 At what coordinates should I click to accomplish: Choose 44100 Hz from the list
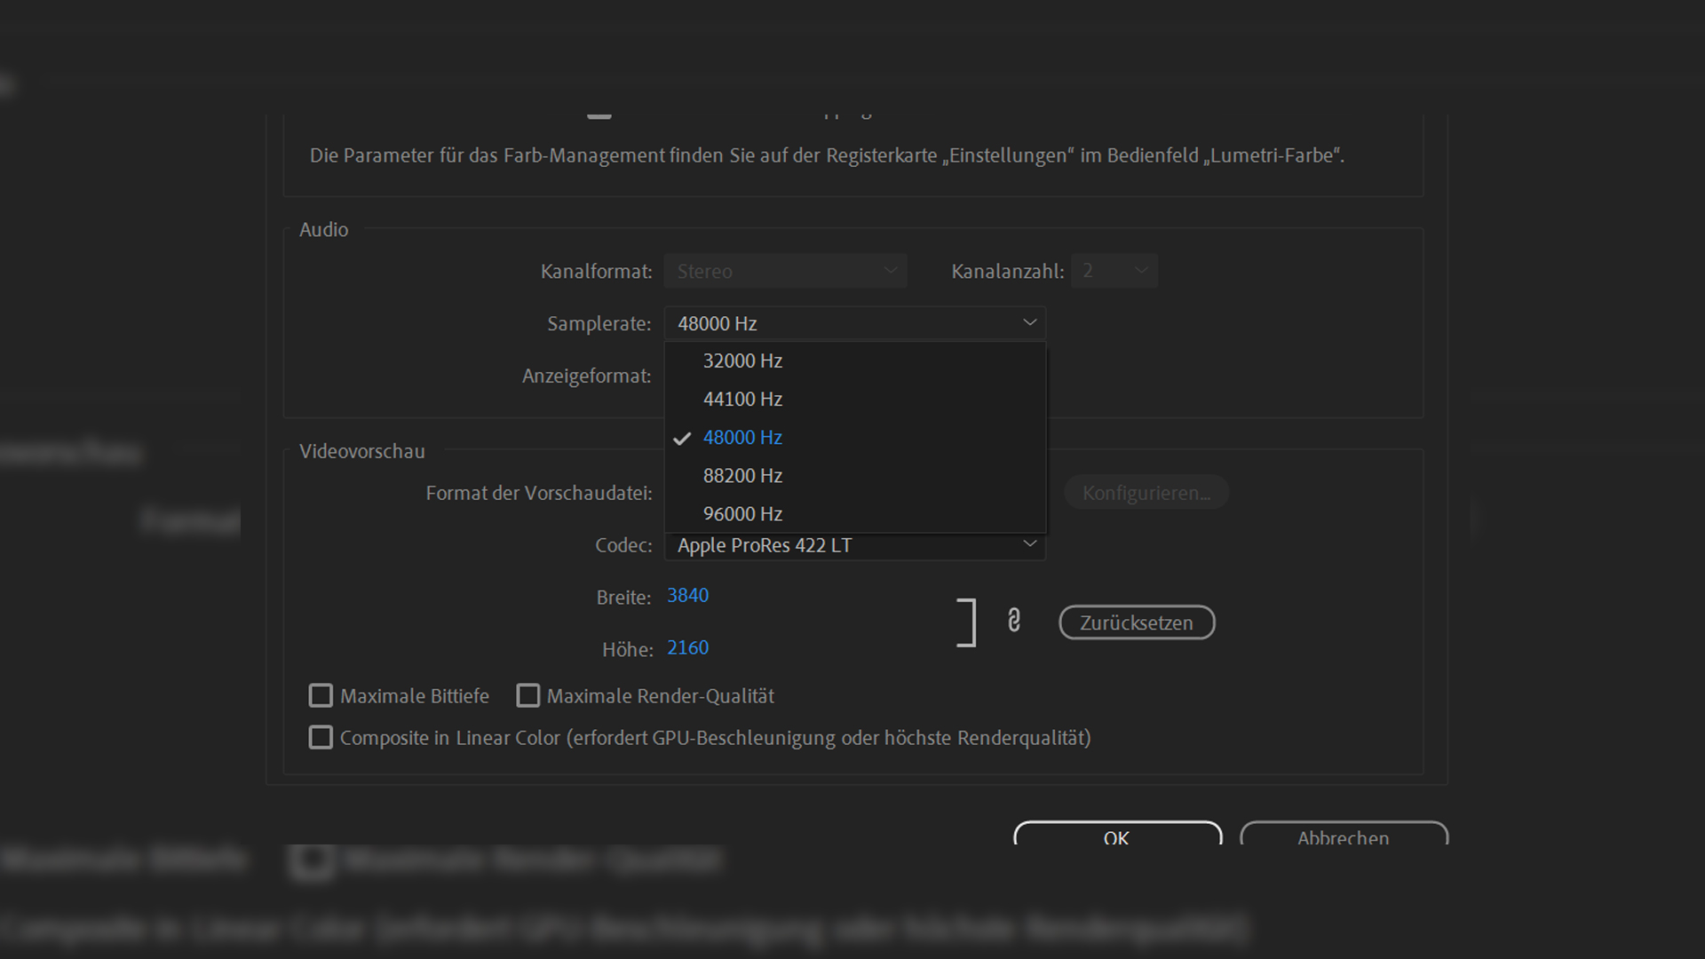click(742, 400)
